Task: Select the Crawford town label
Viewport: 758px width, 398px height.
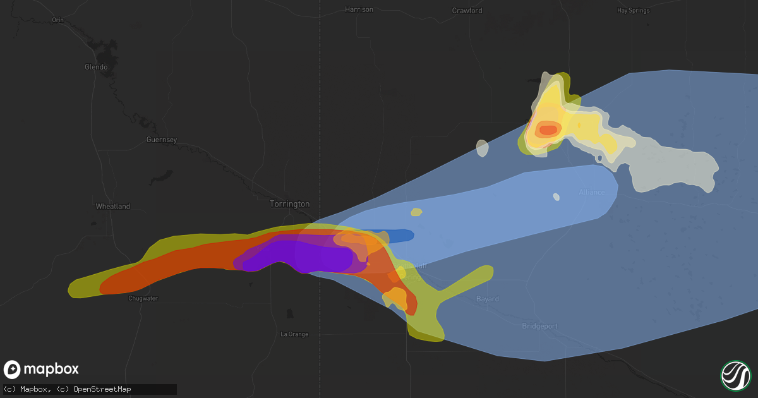Action: pos(467,11)
